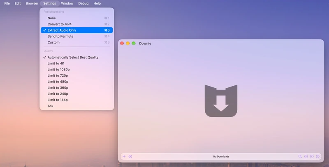The width and height of the screenshot is (329, 167).
Task: Choose Custom postprocessing
Action: click(76, 42)
